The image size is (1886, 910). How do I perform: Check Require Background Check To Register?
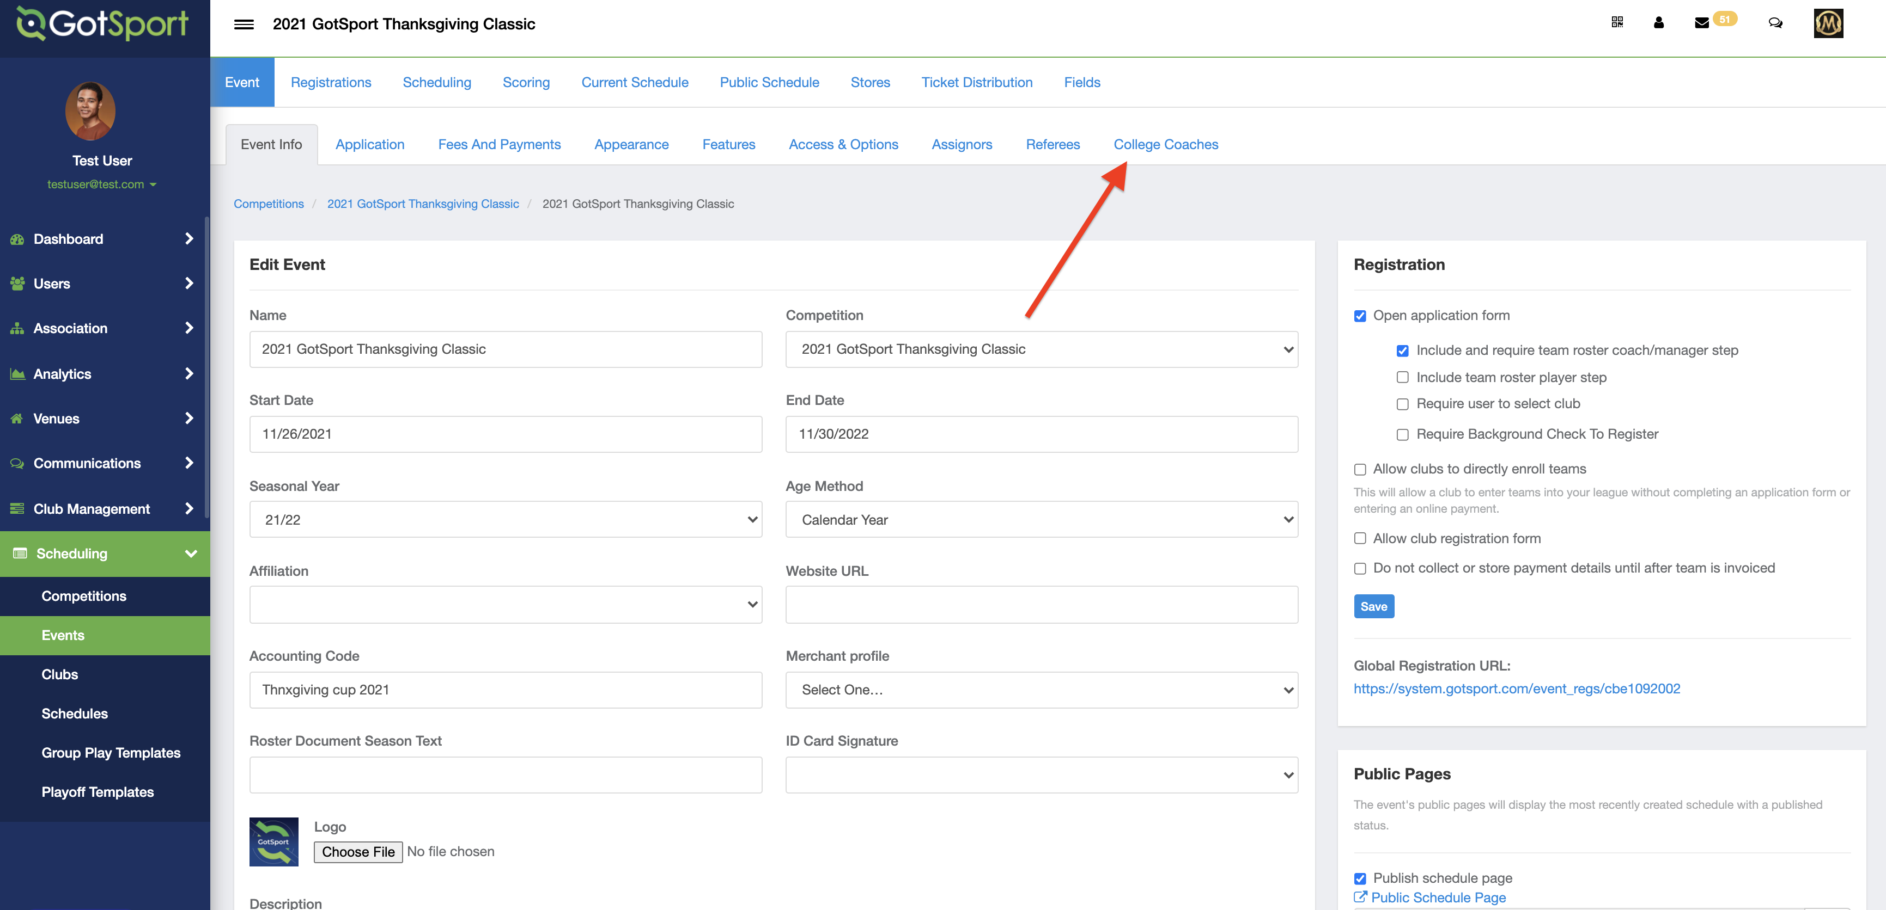pos(1403,434)
